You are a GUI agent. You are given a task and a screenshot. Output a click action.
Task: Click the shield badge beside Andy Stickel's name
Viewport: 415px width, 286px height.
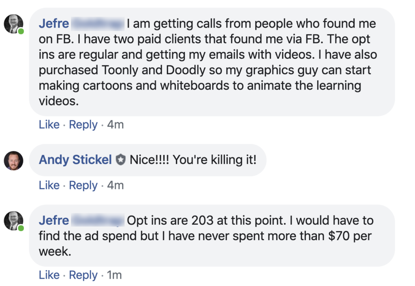(x=121, y=160)
